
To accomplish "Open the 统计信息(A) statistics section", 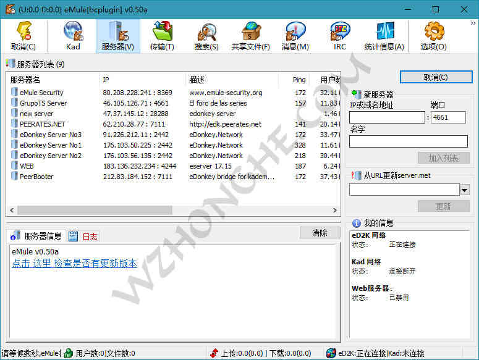I will (384, 36).
